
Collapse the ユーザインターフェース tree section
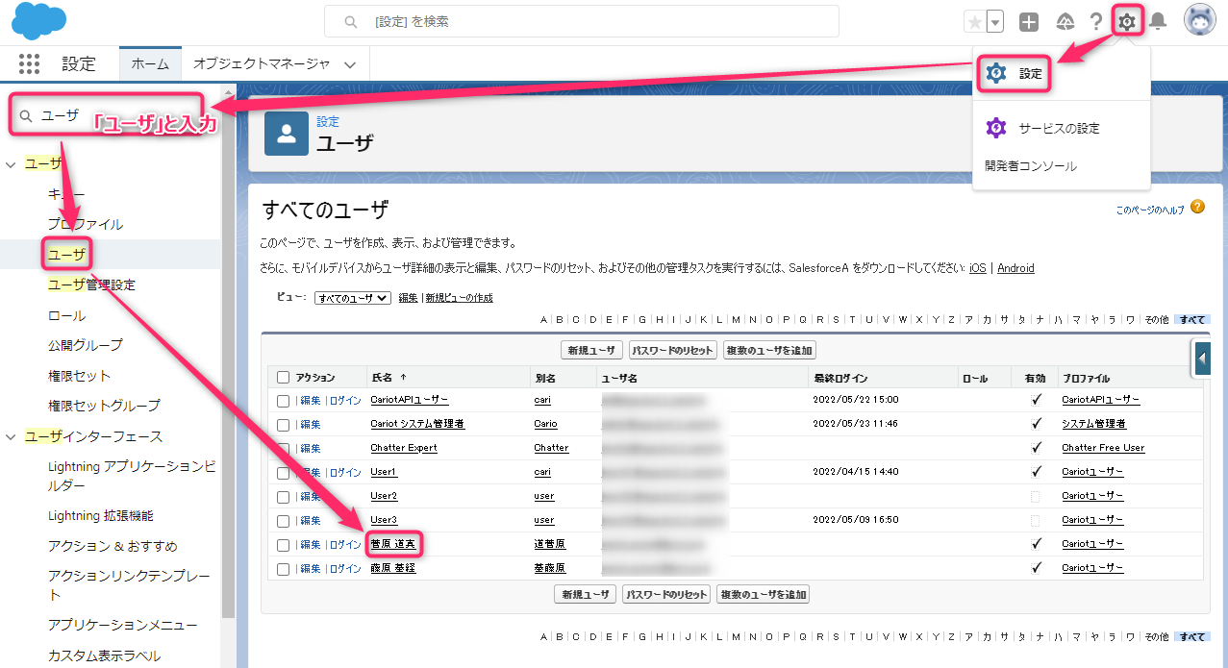(x=11, y=436)
